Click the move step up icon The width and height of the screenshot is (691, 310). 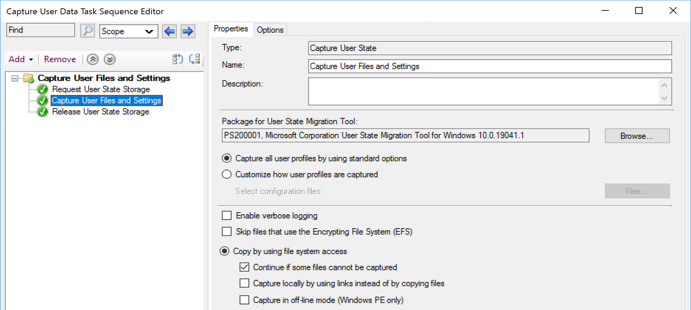coord(93,59)
